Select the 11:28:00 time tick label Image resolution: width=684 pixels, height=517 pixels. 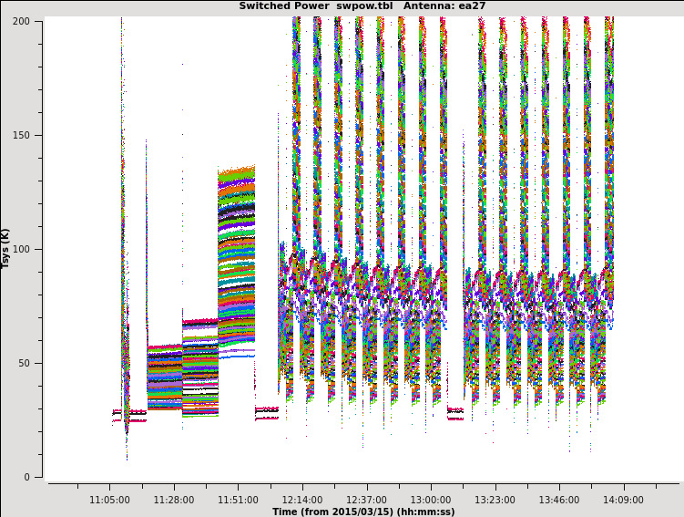click(173, 500)
